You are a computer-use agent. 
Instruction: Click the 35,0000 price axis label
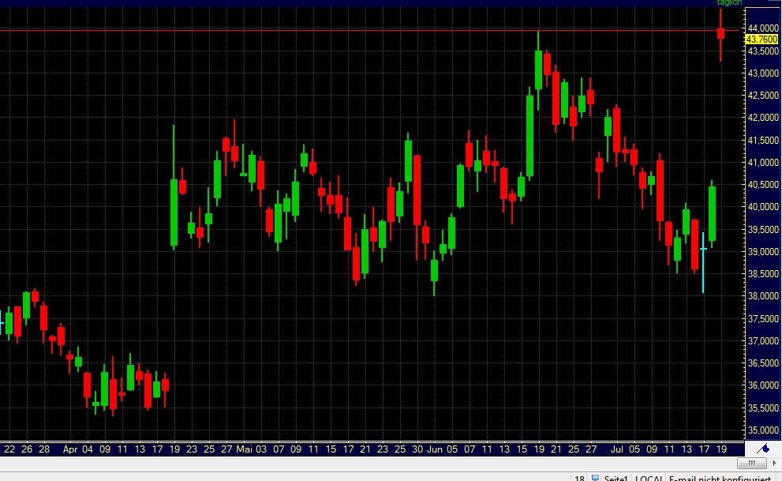coord(762,430)
